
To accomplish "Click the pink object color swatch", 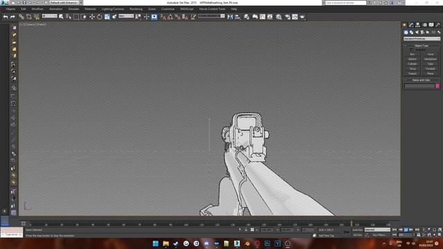I will coord(437,86).
